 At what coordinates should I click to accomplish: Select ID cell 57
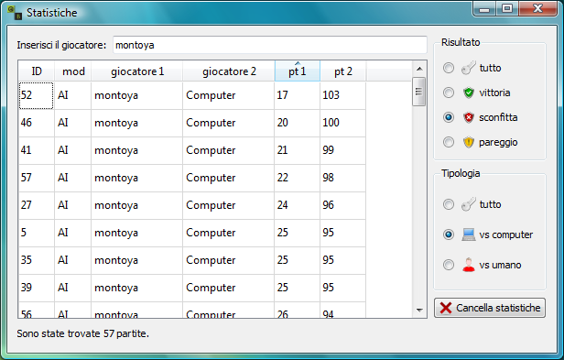(36, 178)
